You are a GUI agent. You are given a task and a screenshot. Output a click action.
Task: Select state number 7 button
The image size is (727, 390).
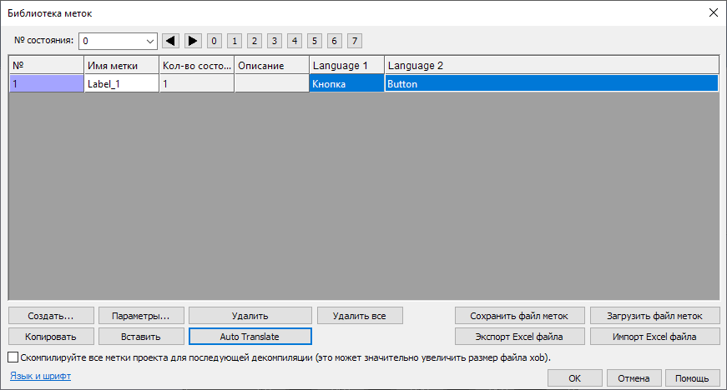(355, 40)
